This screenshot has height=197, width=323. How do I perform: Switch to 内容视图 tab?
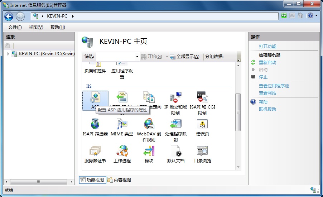pyautogui.click(x=119, y=180)
